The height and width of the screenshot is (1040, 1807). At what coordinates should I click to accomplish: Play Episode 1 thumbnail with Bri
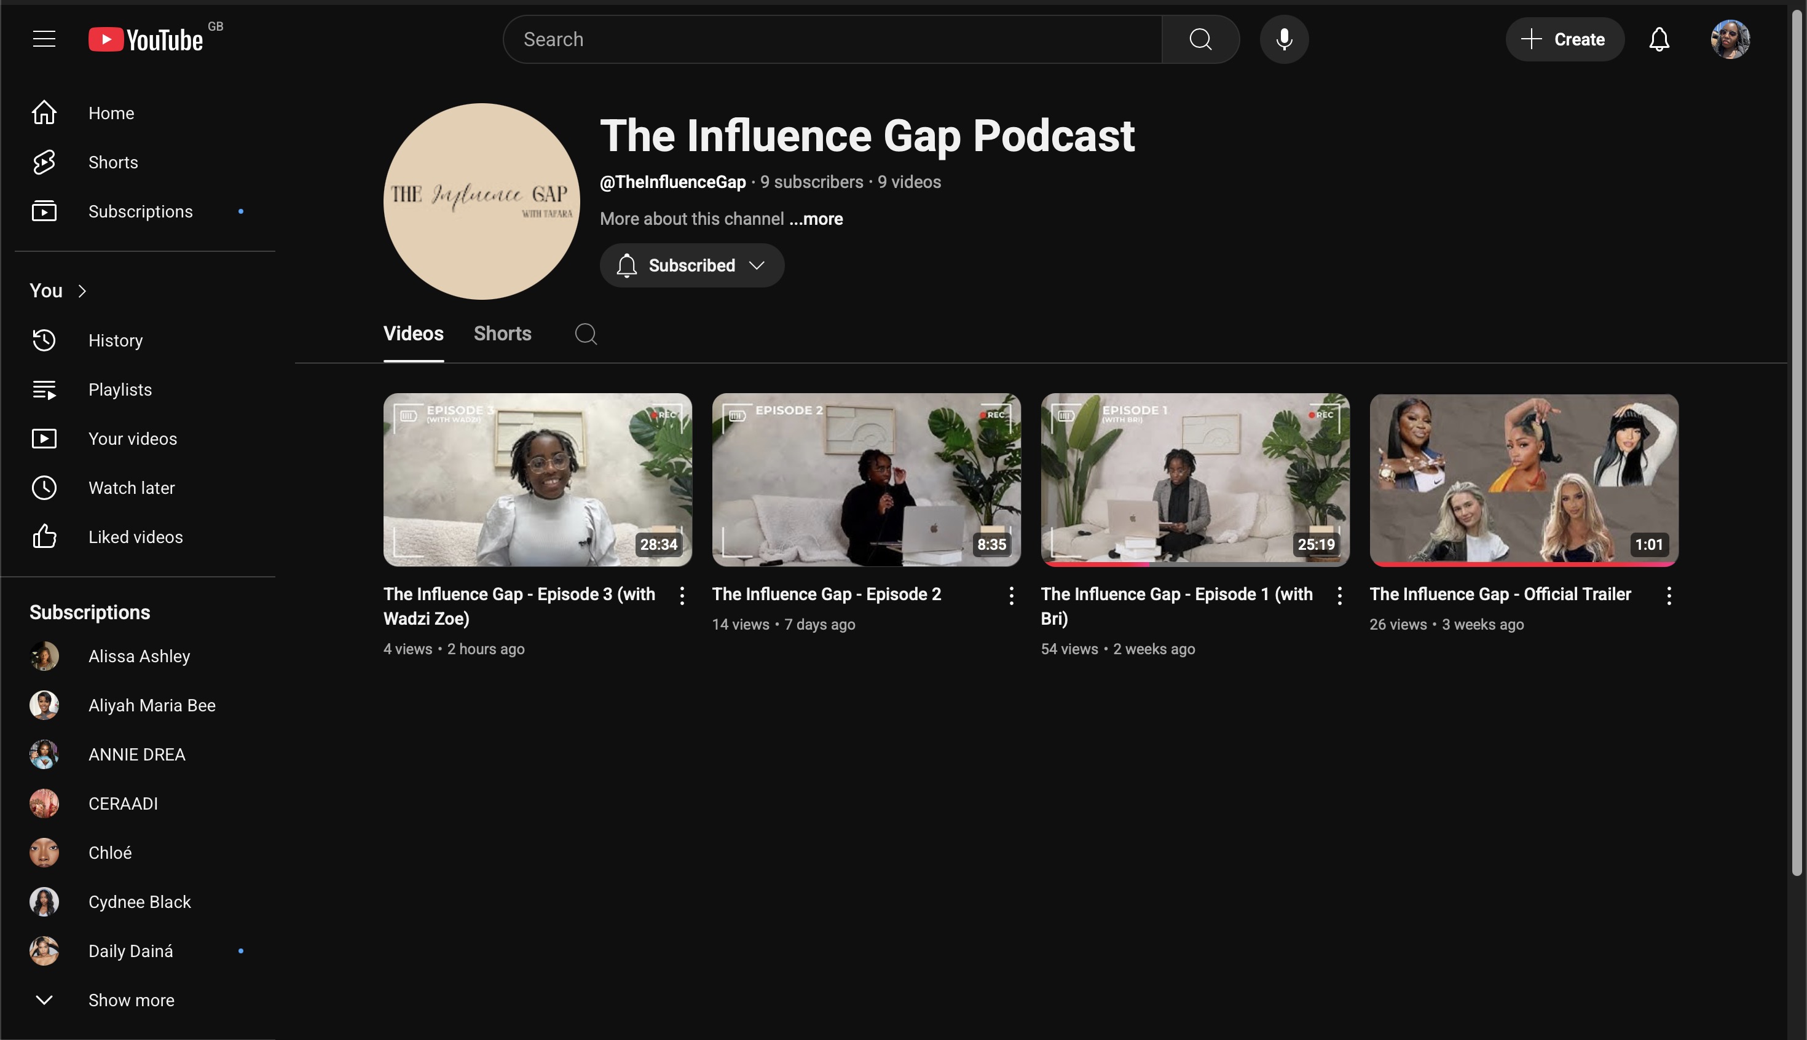tap(1195, 480)
